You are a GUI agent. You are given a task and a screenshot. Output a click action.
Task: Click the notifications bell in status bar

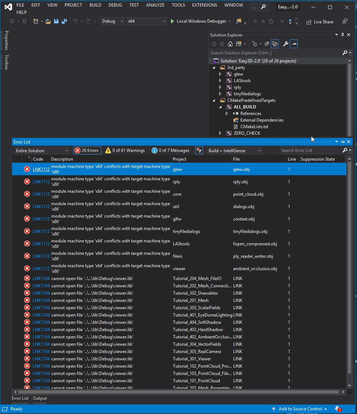click(337, 409)
